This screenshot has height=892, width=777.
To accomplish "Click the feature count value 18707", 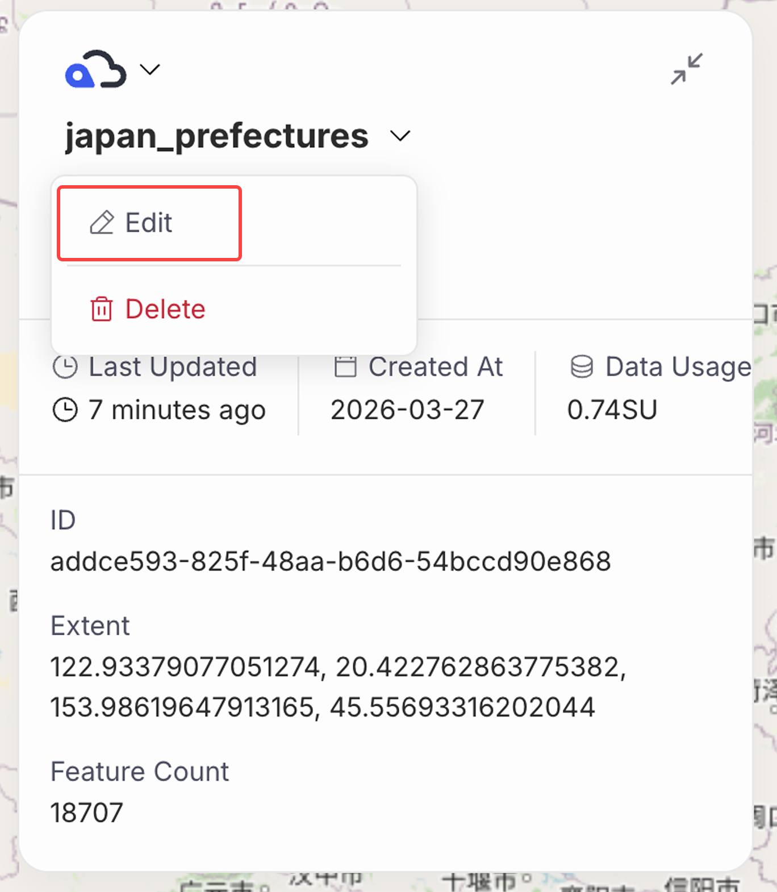I will [86, 812].
